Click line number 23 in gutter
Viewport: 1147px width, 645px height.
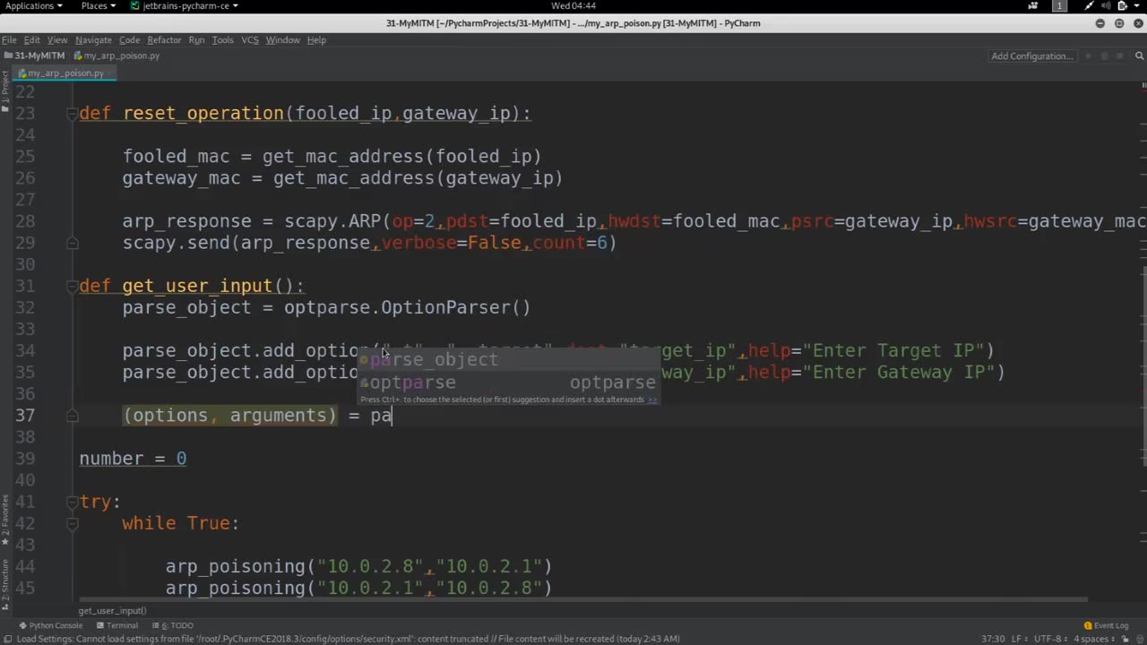click(x=25, y=114)
